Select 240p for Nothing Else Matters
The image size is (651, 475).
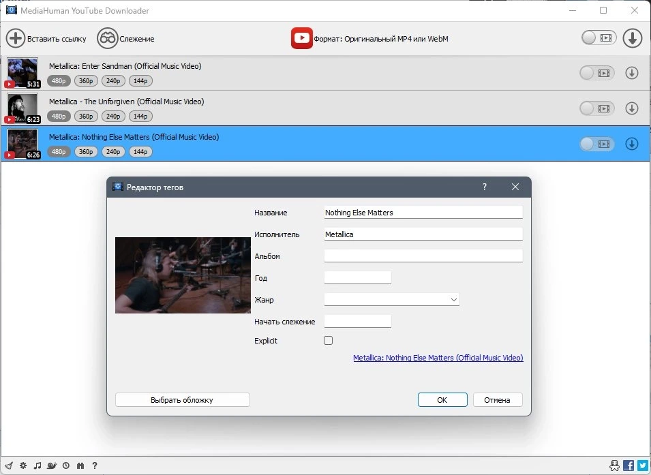pyautogui.click(x=113, y=152)
